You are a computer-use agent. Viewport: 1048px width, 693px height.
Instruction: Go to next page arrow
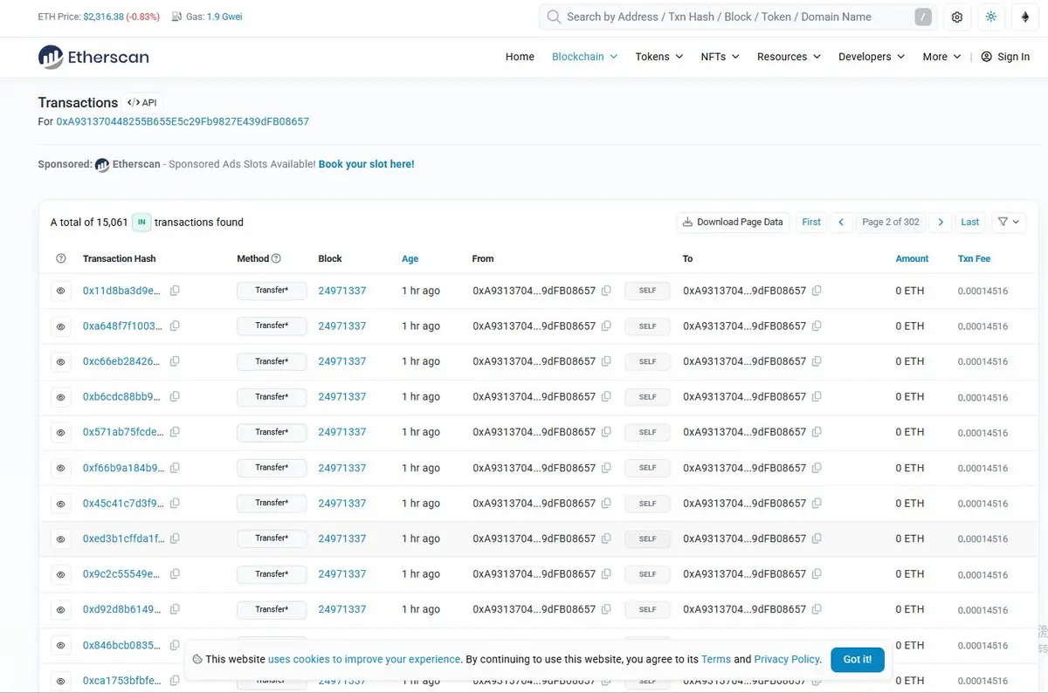pos(941,223)
